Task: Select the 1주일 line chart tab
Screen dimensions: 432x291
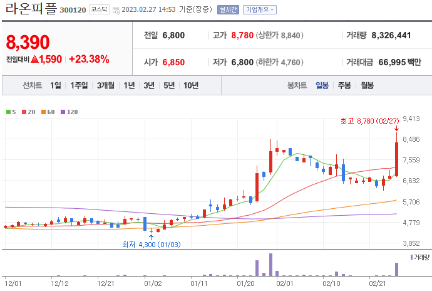Action: pos(79,85)
